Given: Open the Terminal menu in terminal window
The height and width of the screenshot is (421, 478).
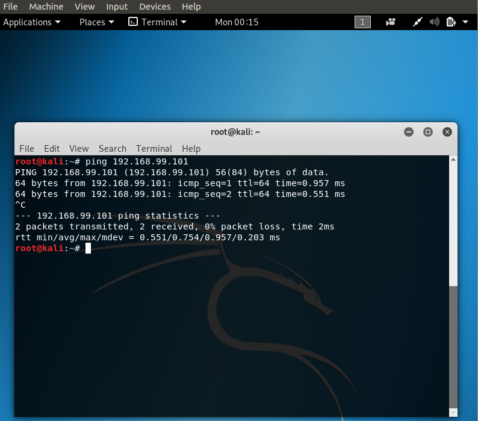Looking at the screenshot, I should pyautogui.click(x=154, y=149).
